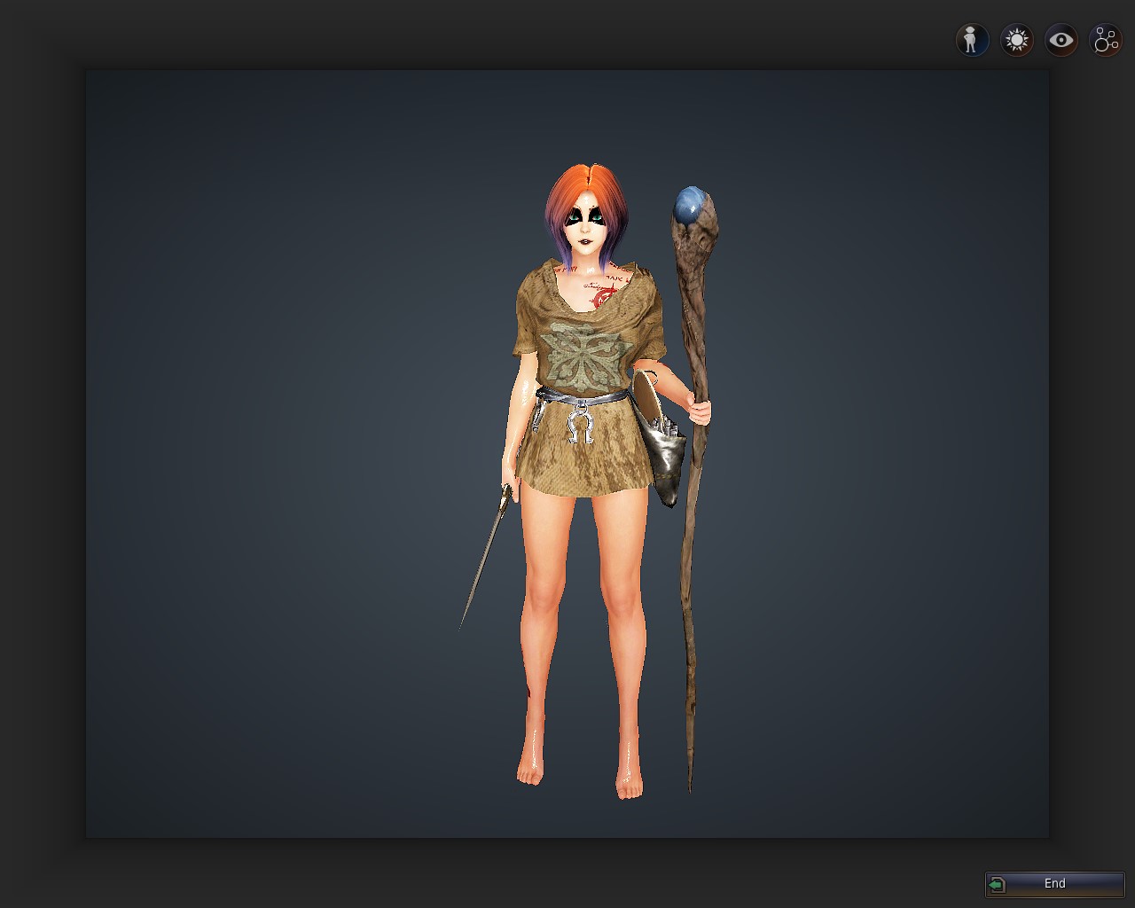
Task: Click the red tattoo on the neck
Action: coord(607,293)
